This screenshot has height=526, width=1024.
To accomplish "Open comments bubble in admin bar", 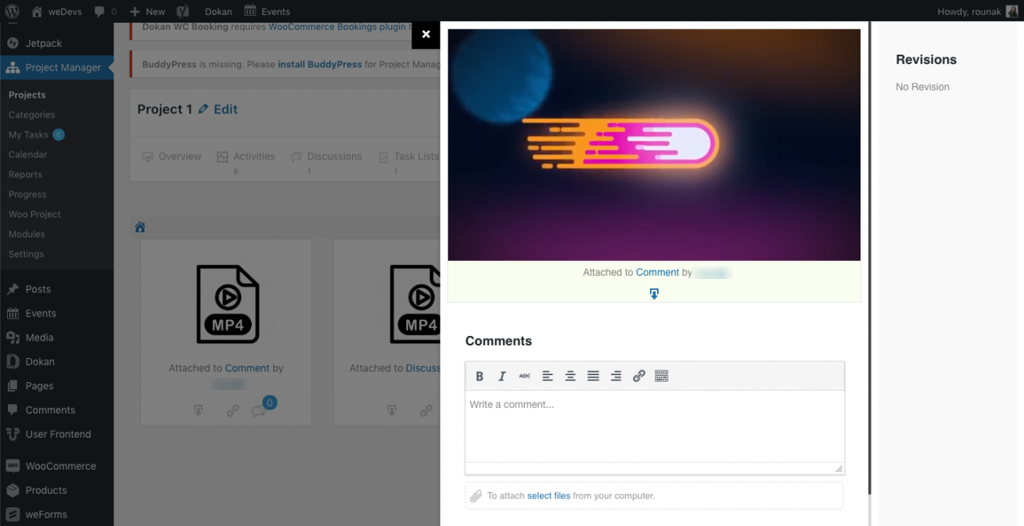I will pos(105,11).
